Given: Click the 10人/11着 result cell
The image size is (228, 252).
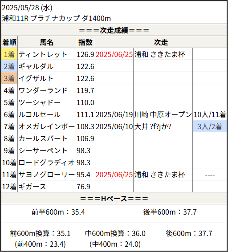Looking at the screenshot, I should 210,114.
